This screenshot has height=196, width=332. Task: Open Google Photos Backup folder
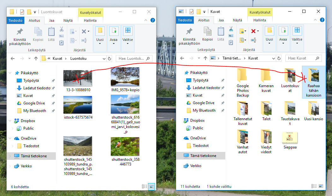(243, 83)
